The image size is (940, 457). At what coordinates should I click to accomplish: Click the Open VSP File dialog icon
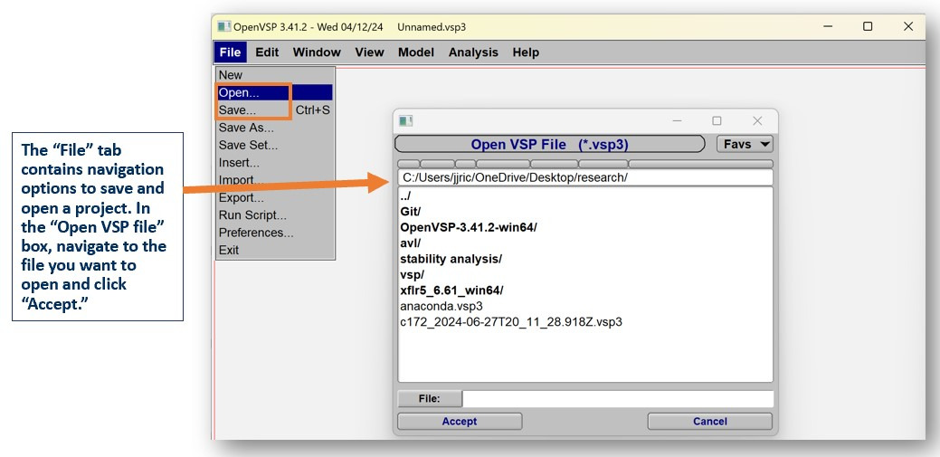point(406,121)
